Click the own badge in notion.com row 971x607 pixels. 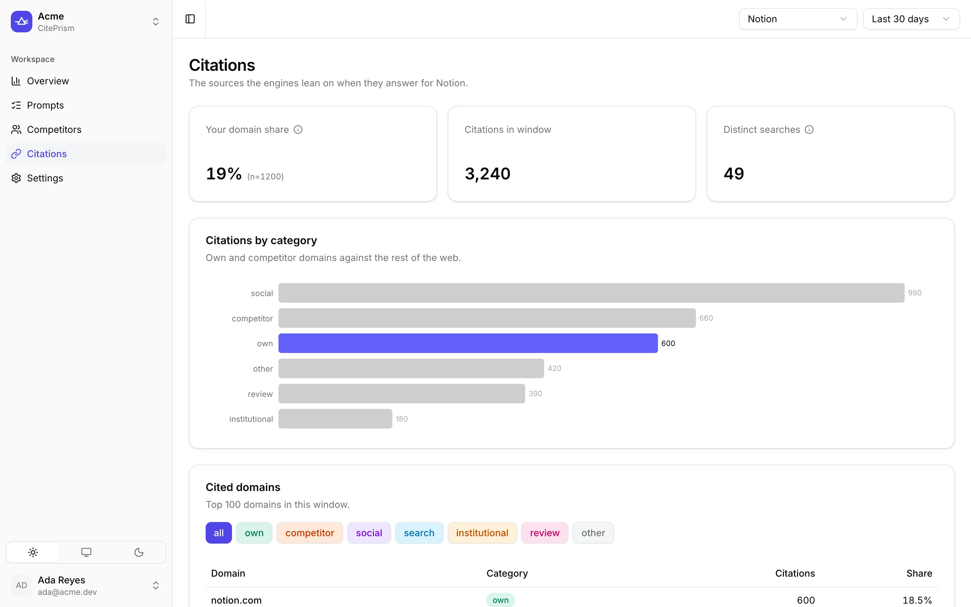click(x=501, y=600)
